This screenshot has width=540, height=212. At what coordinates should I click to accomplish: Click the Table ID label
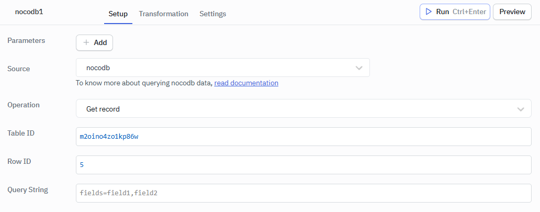click(21, 133)
